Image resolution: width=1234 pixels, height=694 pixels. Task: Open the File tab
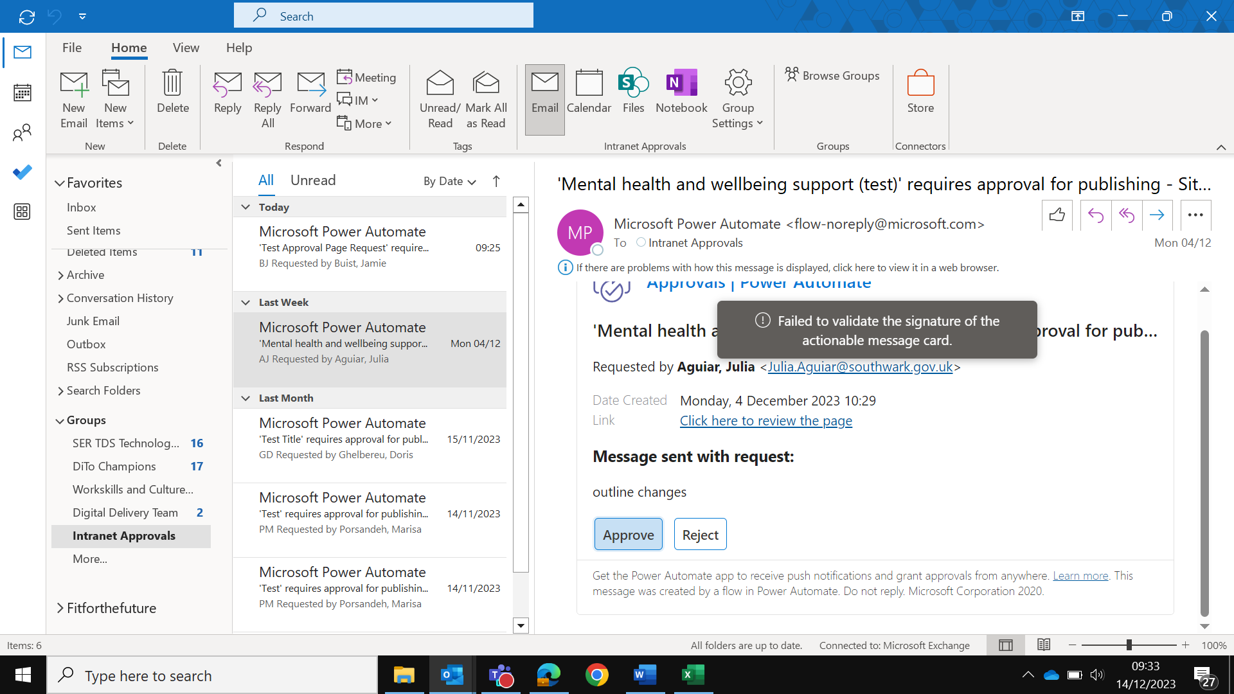click(72, 48)
